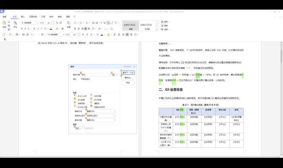This screenshot has width=283, height=168.
Task: Click the scissors Cut icon
Action: tap(9, 22)
